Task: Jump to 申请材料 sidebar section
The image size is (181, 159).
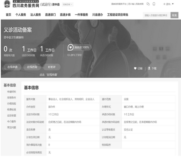Action: pos(12,92)
